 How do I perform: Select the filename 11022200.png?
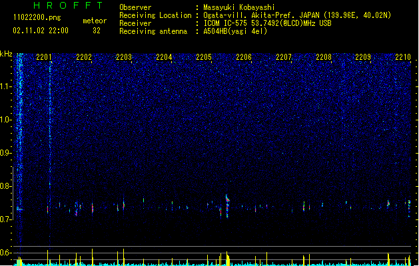click(37, 18)
